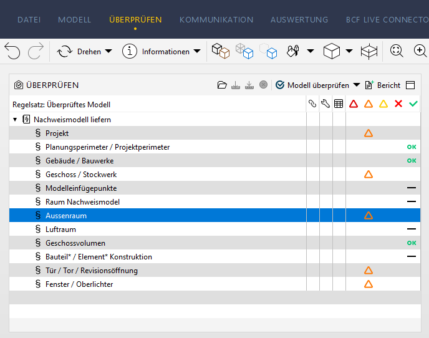This screenshot has width=429, height=338.
Task: Open the paint bucket dropdown arrow
Action: click(x=311, y=51)
